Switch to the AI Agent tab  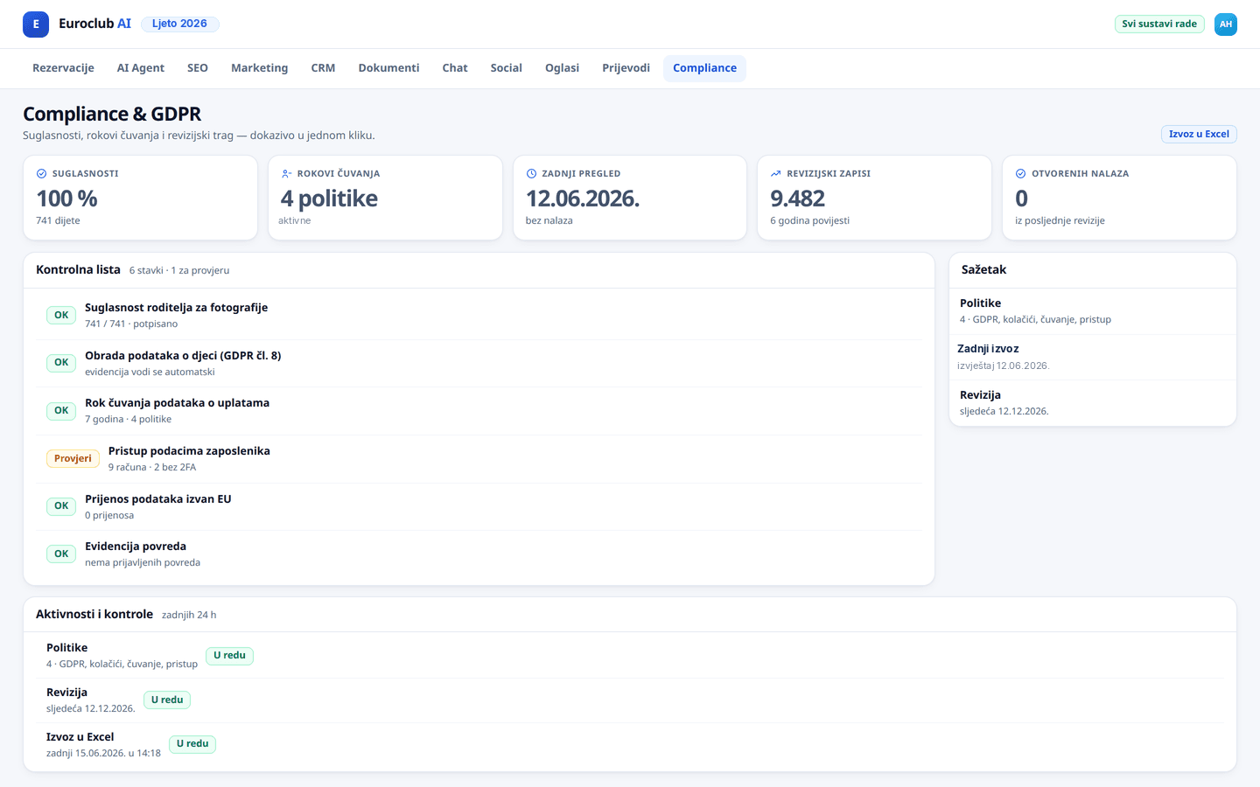141,68
